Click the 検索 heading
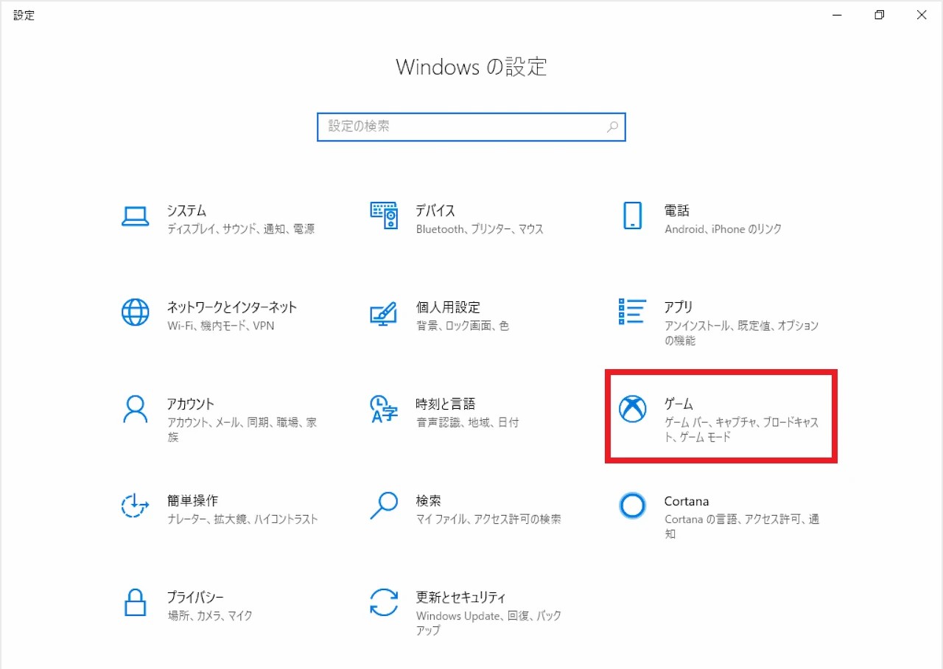This screenshot has width=943, height=669. click(x=429, y=500)
